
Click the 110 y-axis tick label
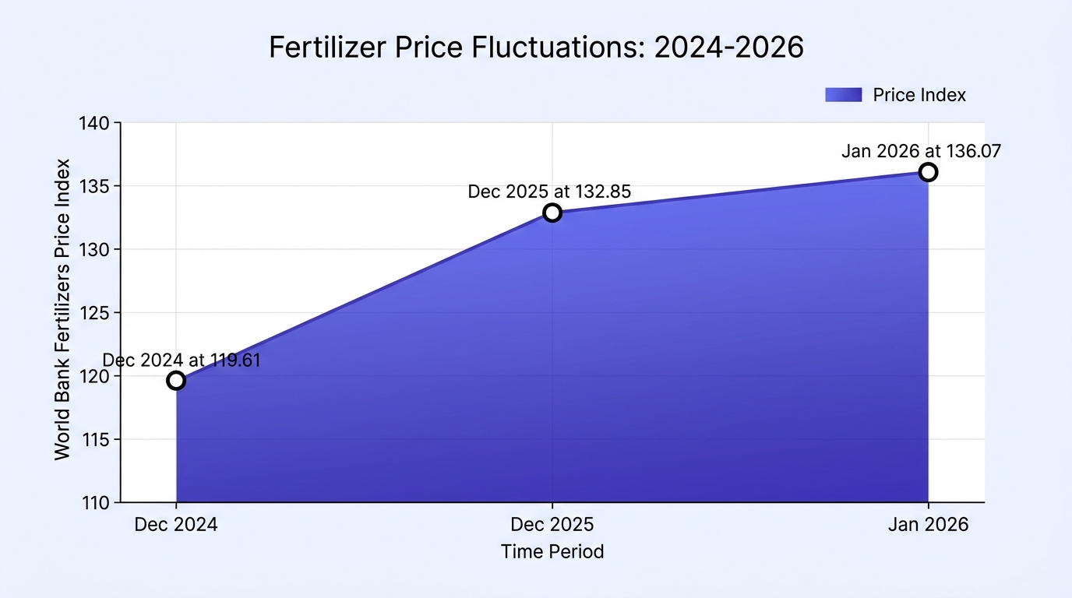(x=96, y=503)
